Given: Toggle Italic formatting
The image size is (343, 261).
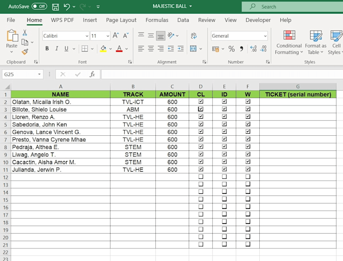Looking at the screenshot, I should 56,48.
